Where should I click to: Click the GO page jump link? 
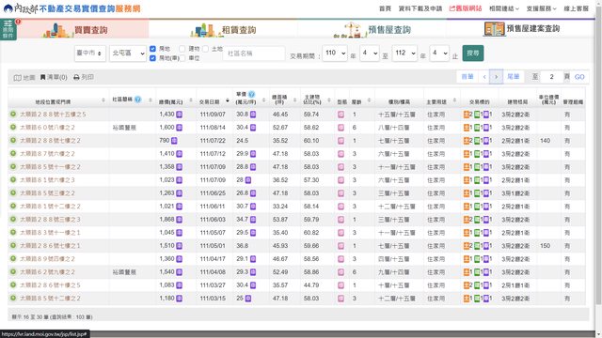[x=579, y=77]
